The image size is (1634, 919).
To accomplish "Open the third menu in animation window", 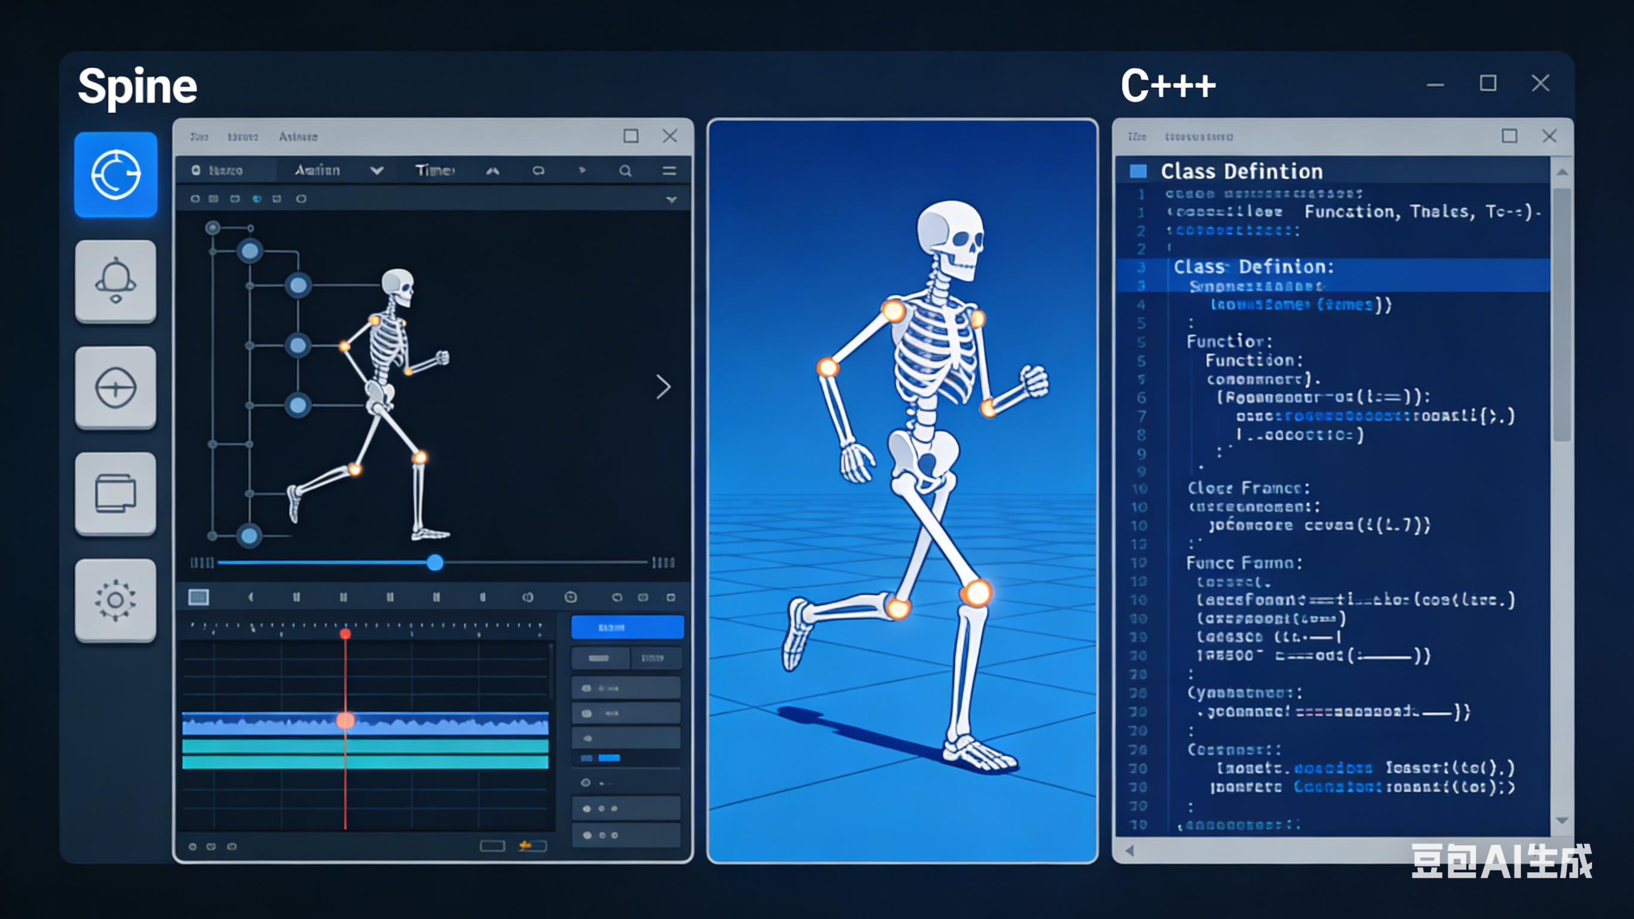I will coord(297,137).
